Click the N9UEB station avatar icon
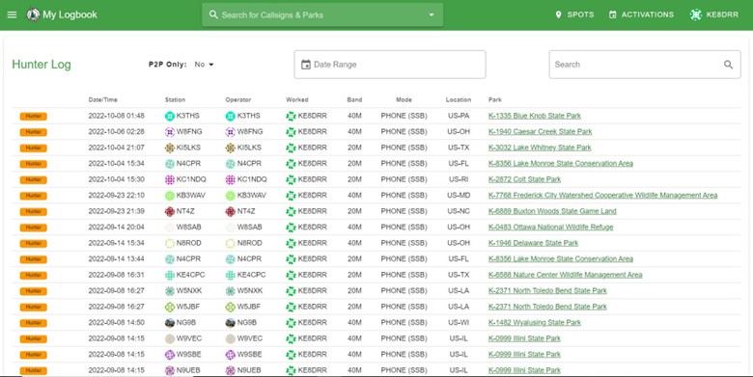This screenshot has height=377, width=753. tap(170, 370)
